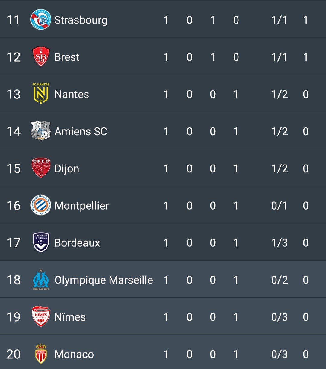
Task: Tap Nîmes' 0/3 goal record
Action: (x=279, y=317)
